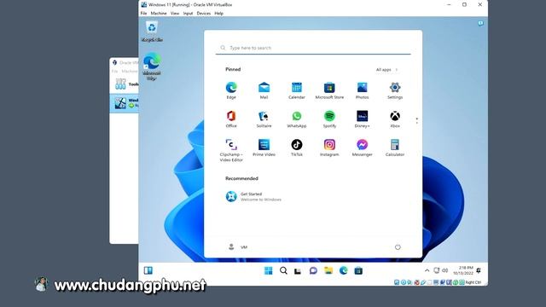Launch Clipchamp Video Editor
Viewport: 546px width, 307px height.
231,150
